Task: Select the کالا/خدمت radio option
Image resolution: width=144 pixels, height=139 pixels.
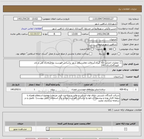Action: pos(92,49)
